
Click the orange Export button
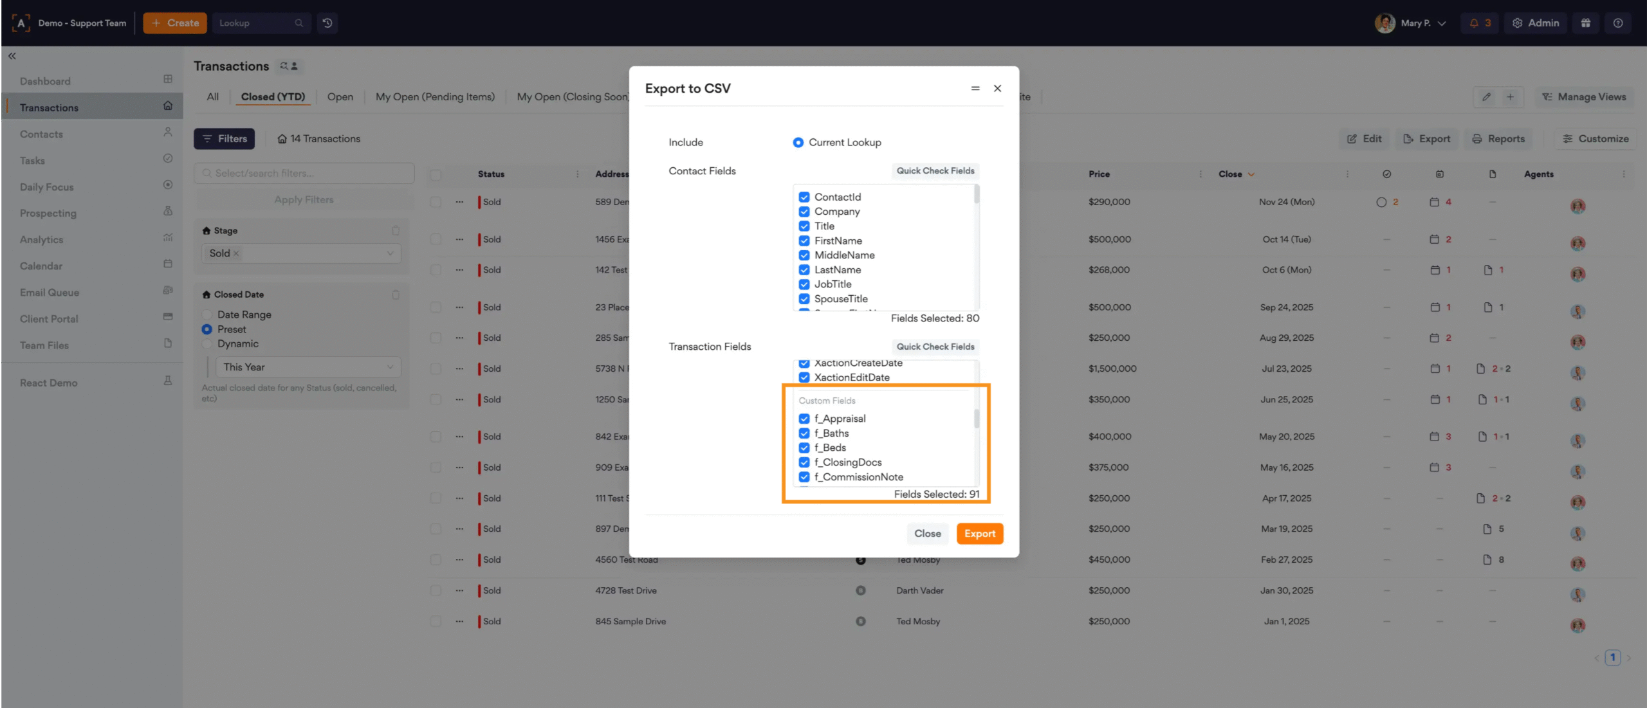(x=979, y=534)
